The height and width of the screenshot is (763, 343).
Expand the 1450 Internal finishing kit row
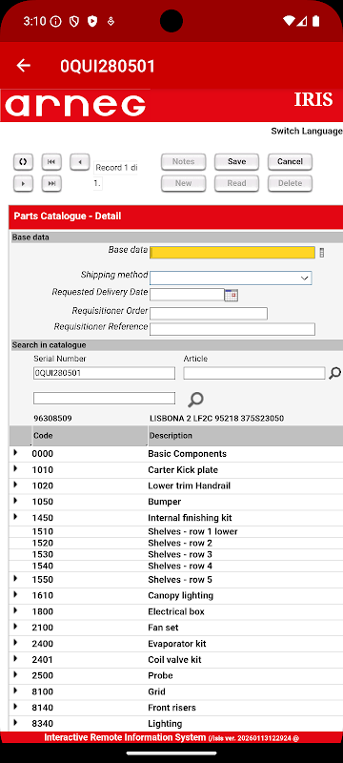pos(15,516)
